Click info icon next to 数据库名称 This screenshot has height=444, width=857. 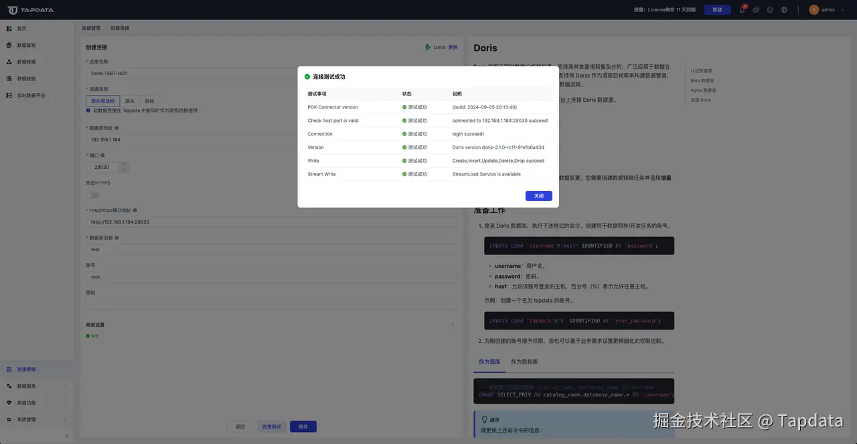click(x=116, y=238)
